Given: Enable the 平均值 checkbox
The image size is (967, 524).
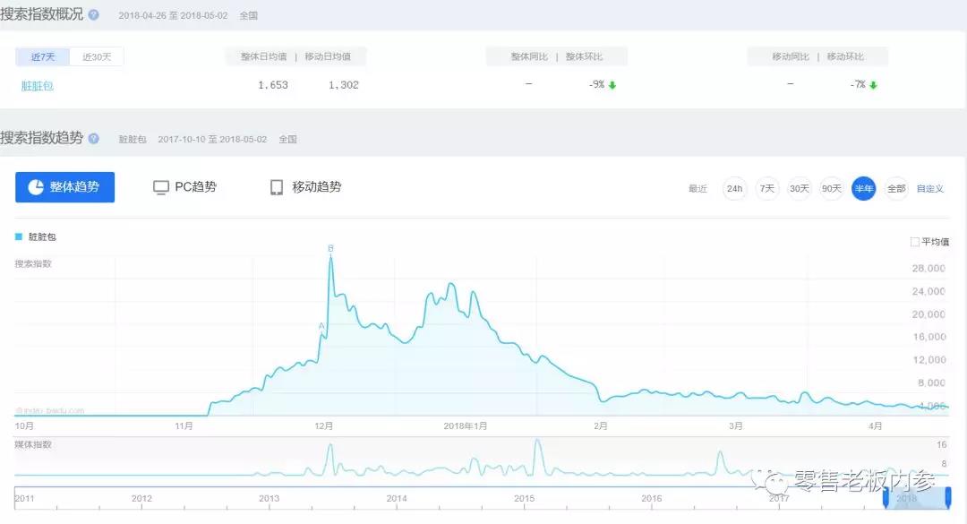Looking at the screenshot, I should click(914, 242).
